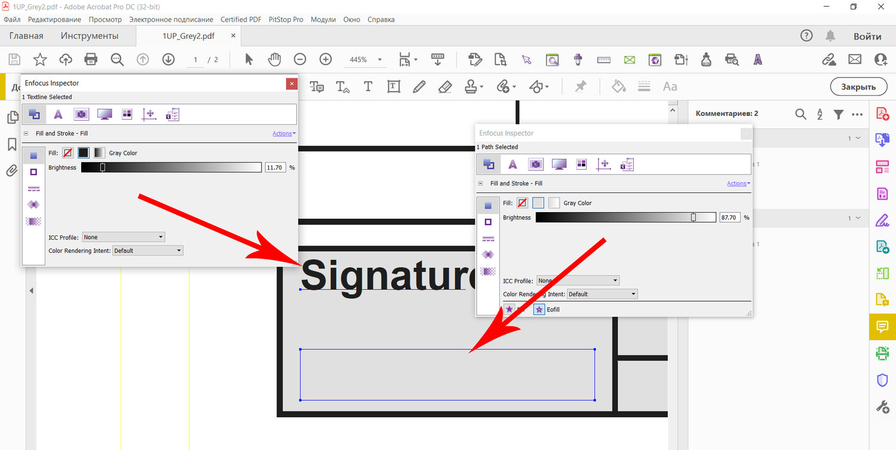Click the Закрыть button
The height and width of the screenshot is (450, 896).
pos(858,87)
